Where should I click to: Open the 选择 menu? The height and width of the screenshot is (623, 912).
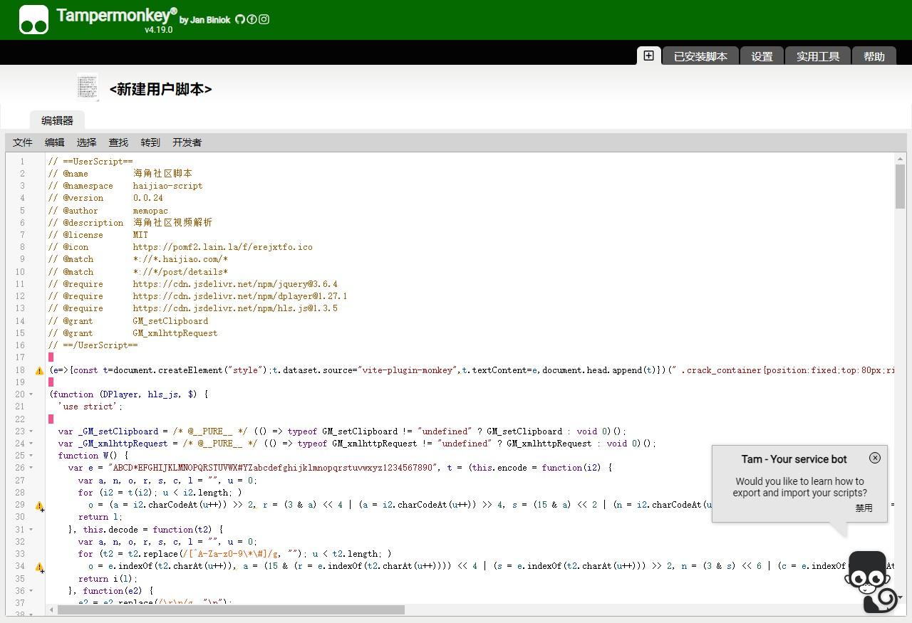tap(87, 142)
